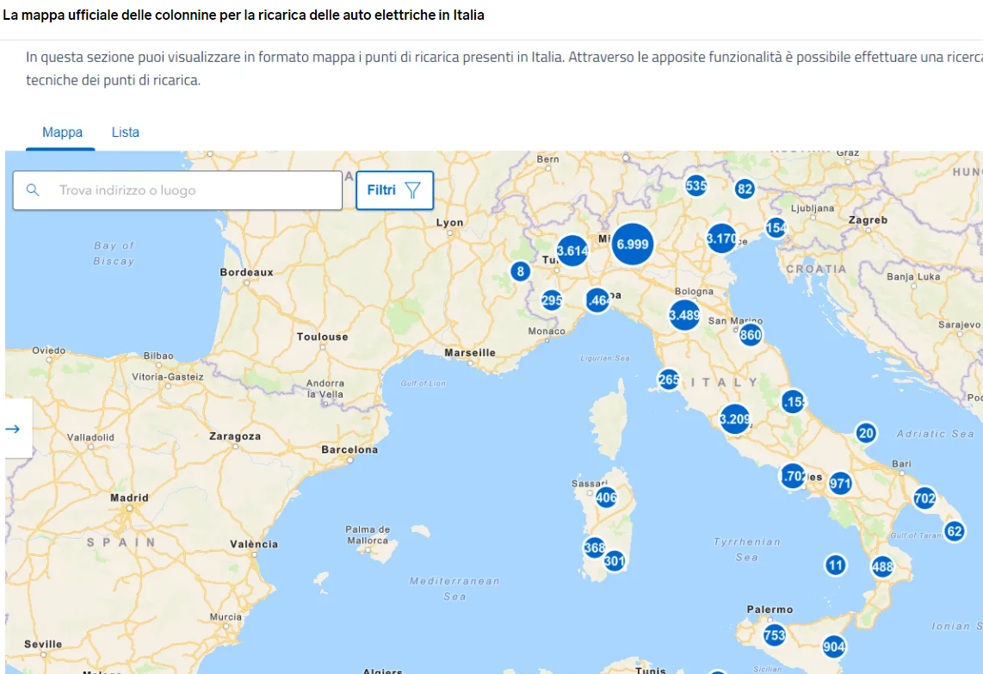Select the 702 cluster near Bari
This screenshot has height=674, width=983.
click(x=924, y=499)
